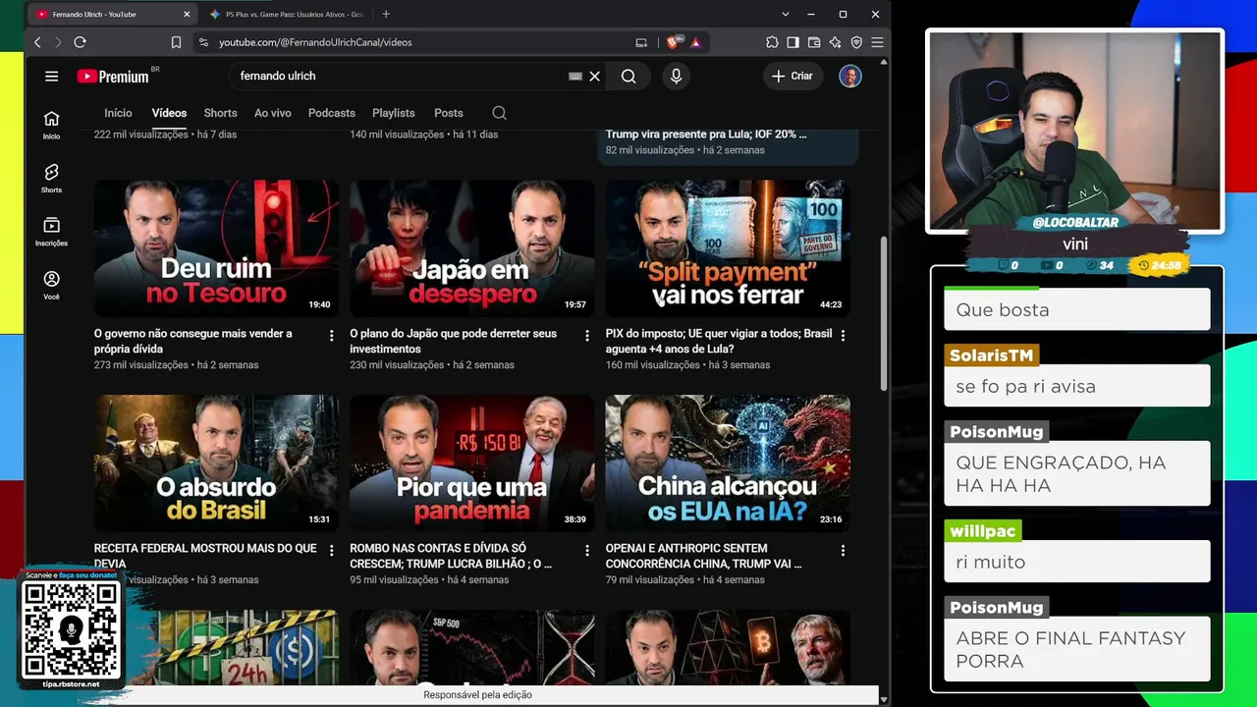The image size is (1257, 707).
Task: Click the magnifier search button
Action: pos(628,76)
